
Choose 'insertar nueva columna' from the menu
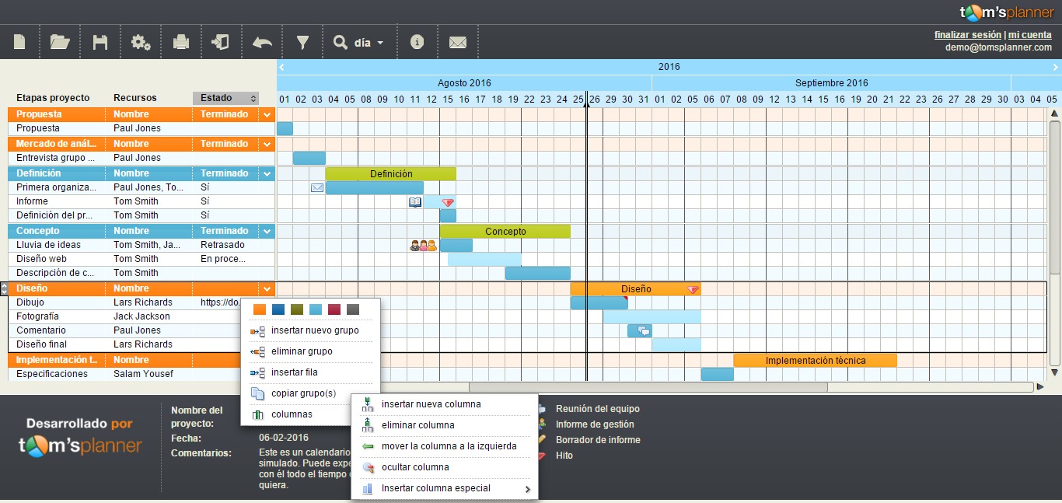coord(429,403)
